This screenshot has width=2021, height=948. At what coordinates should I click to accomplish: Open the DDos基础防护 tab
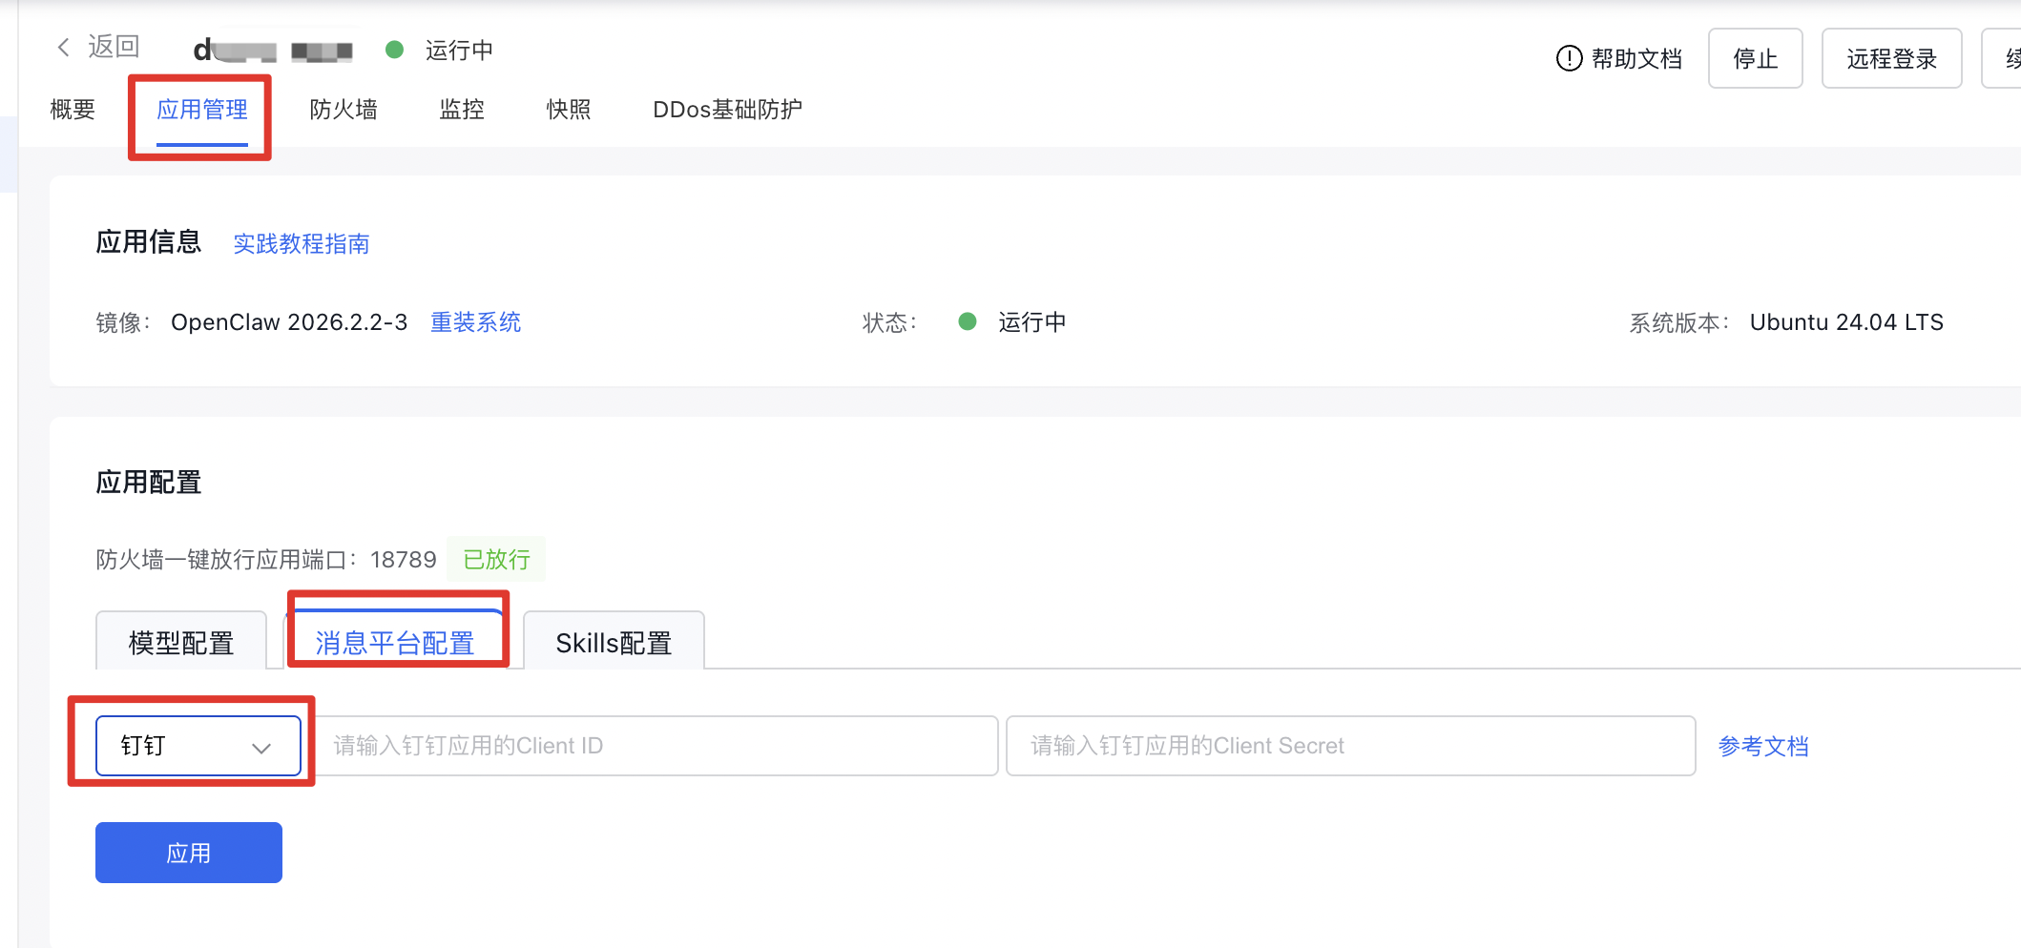point(727,110)
